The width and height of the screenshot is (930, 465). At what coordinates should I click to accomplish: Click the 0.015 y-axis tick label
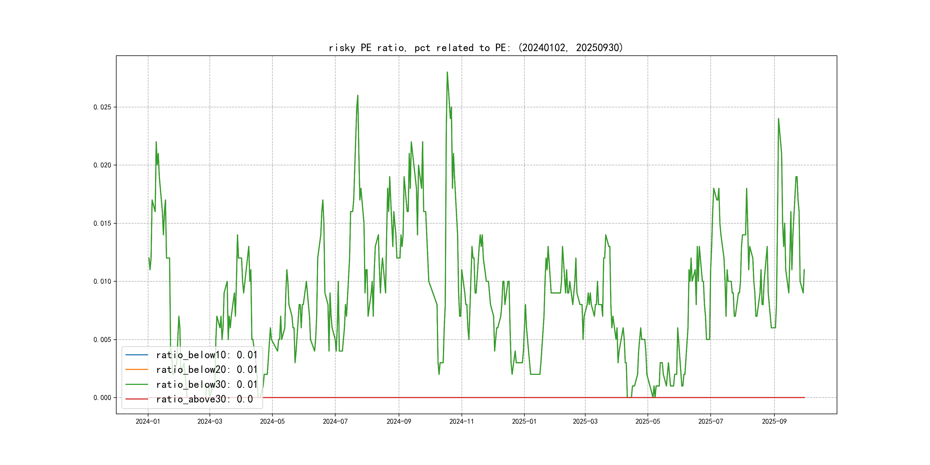pos(102,224)
